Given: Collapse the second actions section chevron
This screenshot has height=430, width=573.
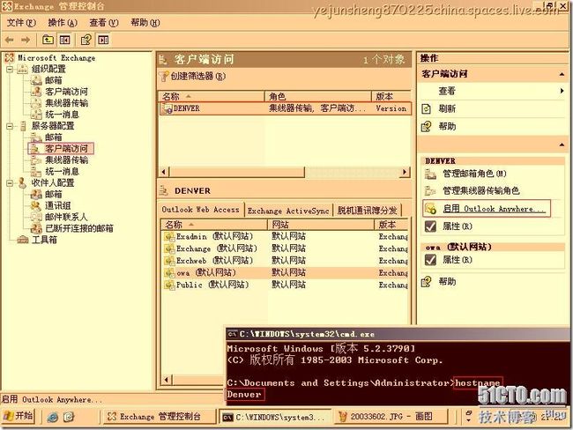Looking at the screenshot, I should pos(562,145).
